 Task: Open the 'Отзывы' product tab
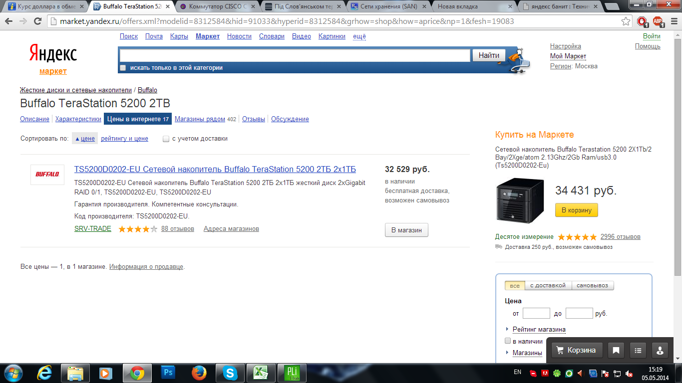point(253,119)
